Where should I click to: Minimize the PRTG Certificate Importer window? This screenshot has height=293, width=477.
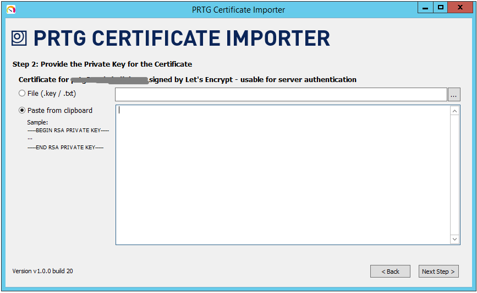(425, 8)
